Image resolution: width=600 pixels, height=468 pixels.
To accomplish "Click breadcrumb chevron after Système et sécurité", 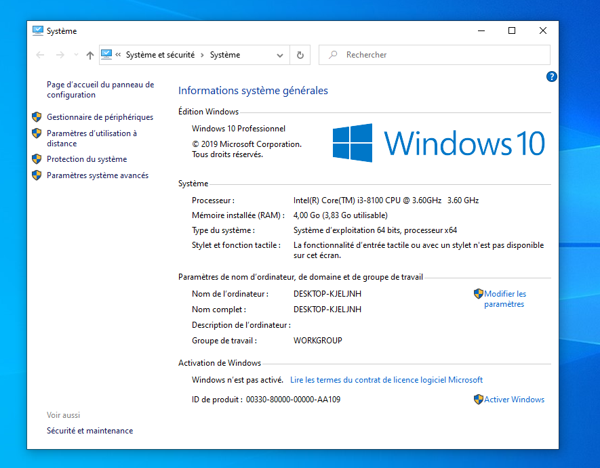I will click(203, 55).
